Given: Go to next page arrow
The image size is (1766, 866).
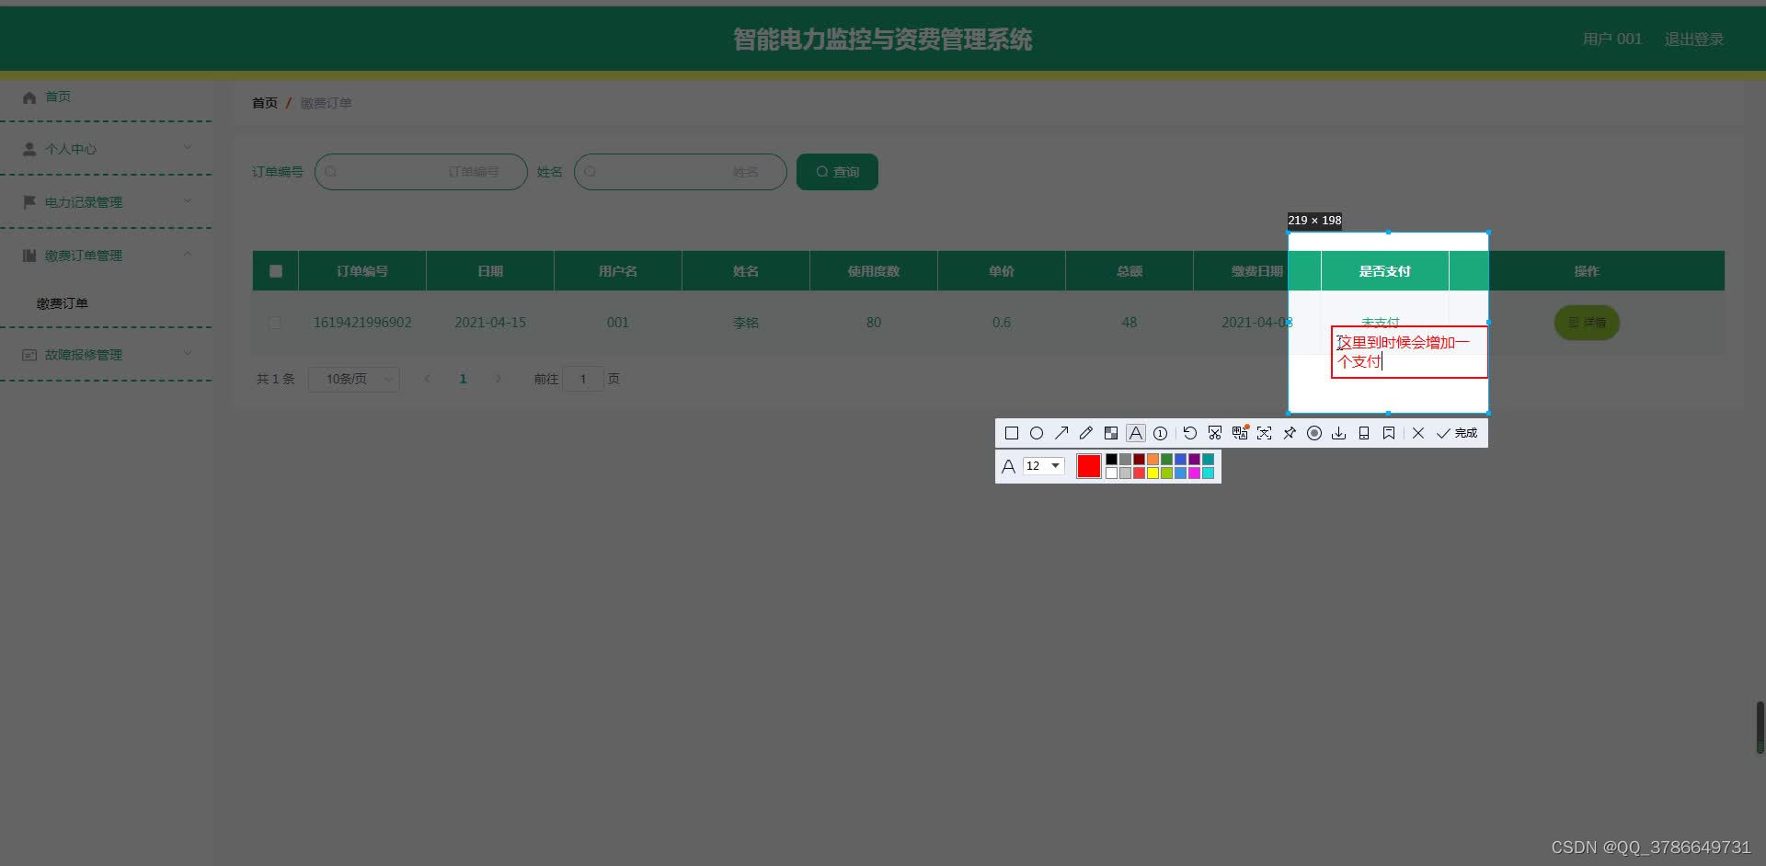Looking at the screenshot, I should click(x=499, y=379).
